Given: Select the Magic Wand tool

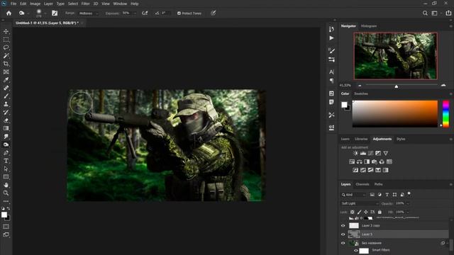Looking at the screenshot, I should coord(6,55).
